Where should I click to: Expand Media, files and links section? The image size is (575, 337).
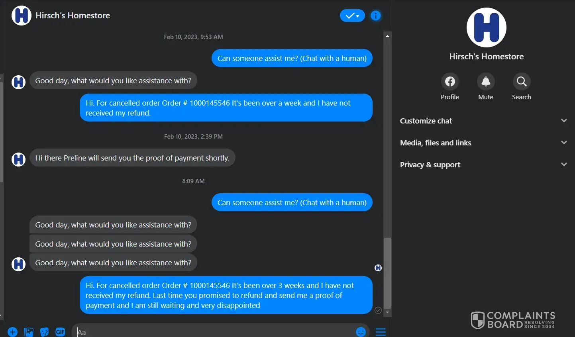pyautogui.click(x=483, y=143)
